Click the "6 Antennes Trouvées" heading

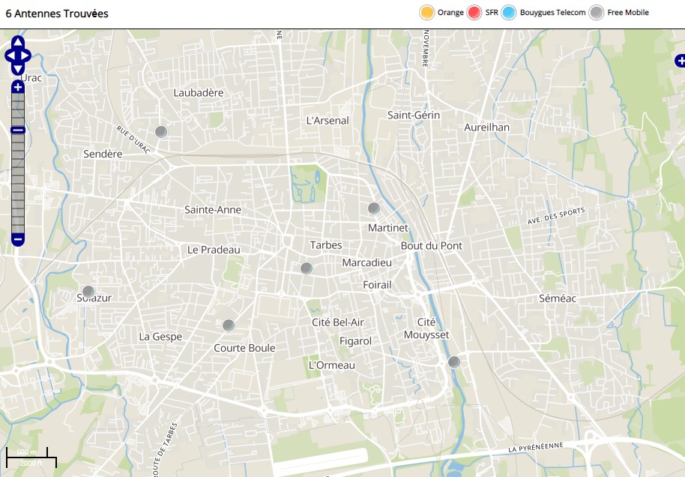point(57,13)
